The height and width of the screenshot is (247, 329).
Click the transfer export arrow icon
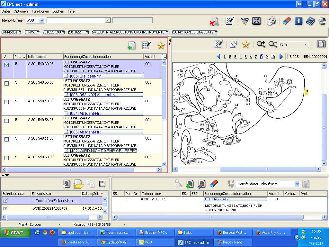306,184
